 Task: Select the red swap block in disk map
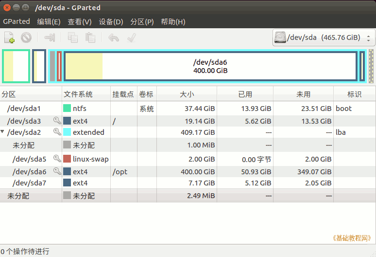pos(59,66)
